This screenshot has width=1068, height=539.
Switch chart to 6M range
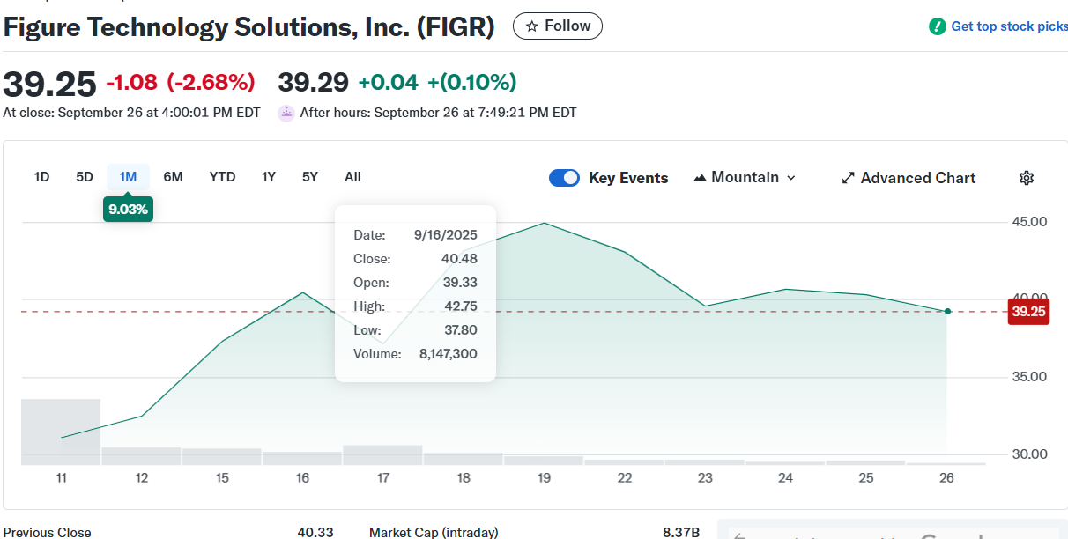(x=173, y=177)
